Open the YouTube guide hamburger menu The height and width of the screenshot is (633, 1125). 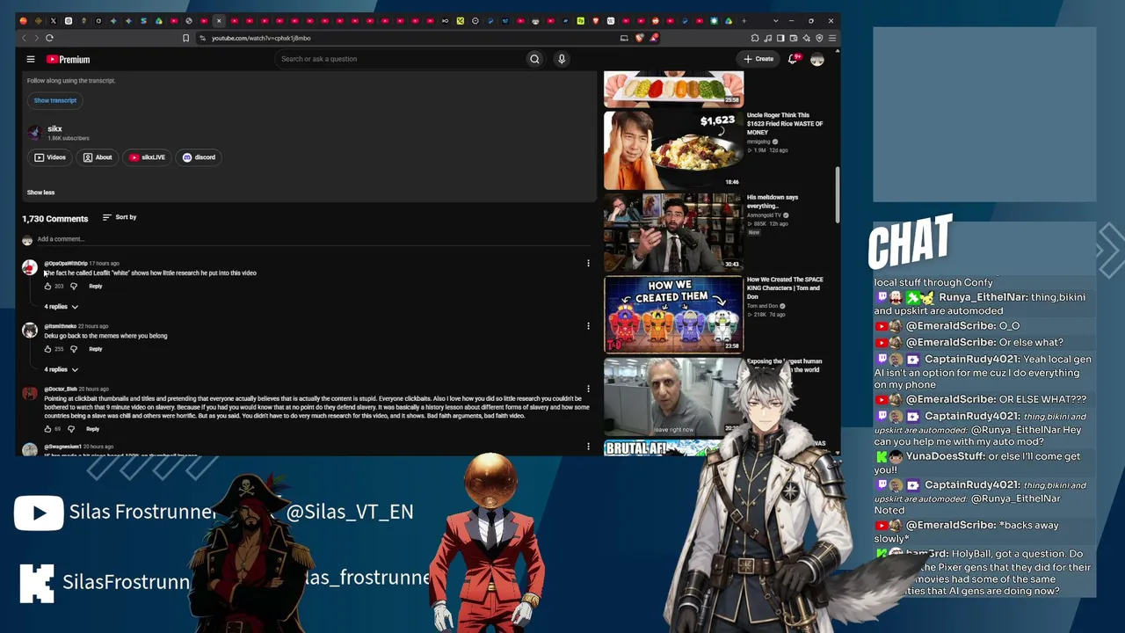[x=31, y=59]
